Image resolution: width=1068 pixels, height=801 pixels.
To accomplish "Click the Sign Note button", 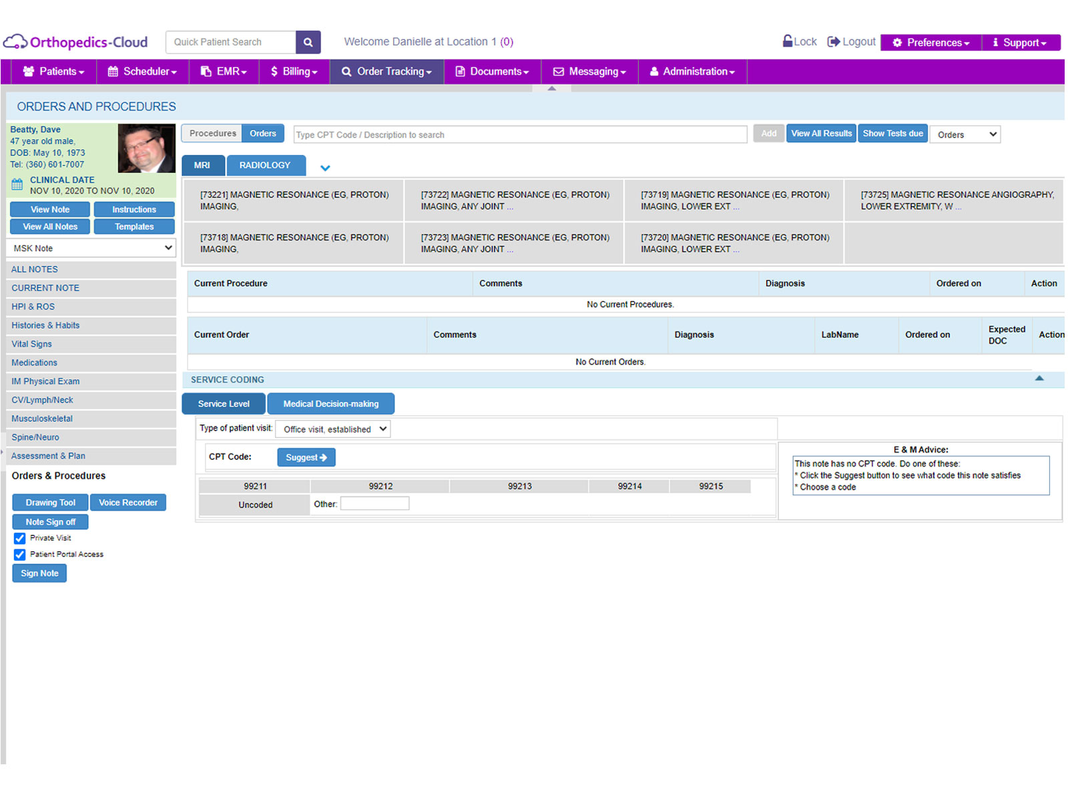I will [x=39, y=573].
